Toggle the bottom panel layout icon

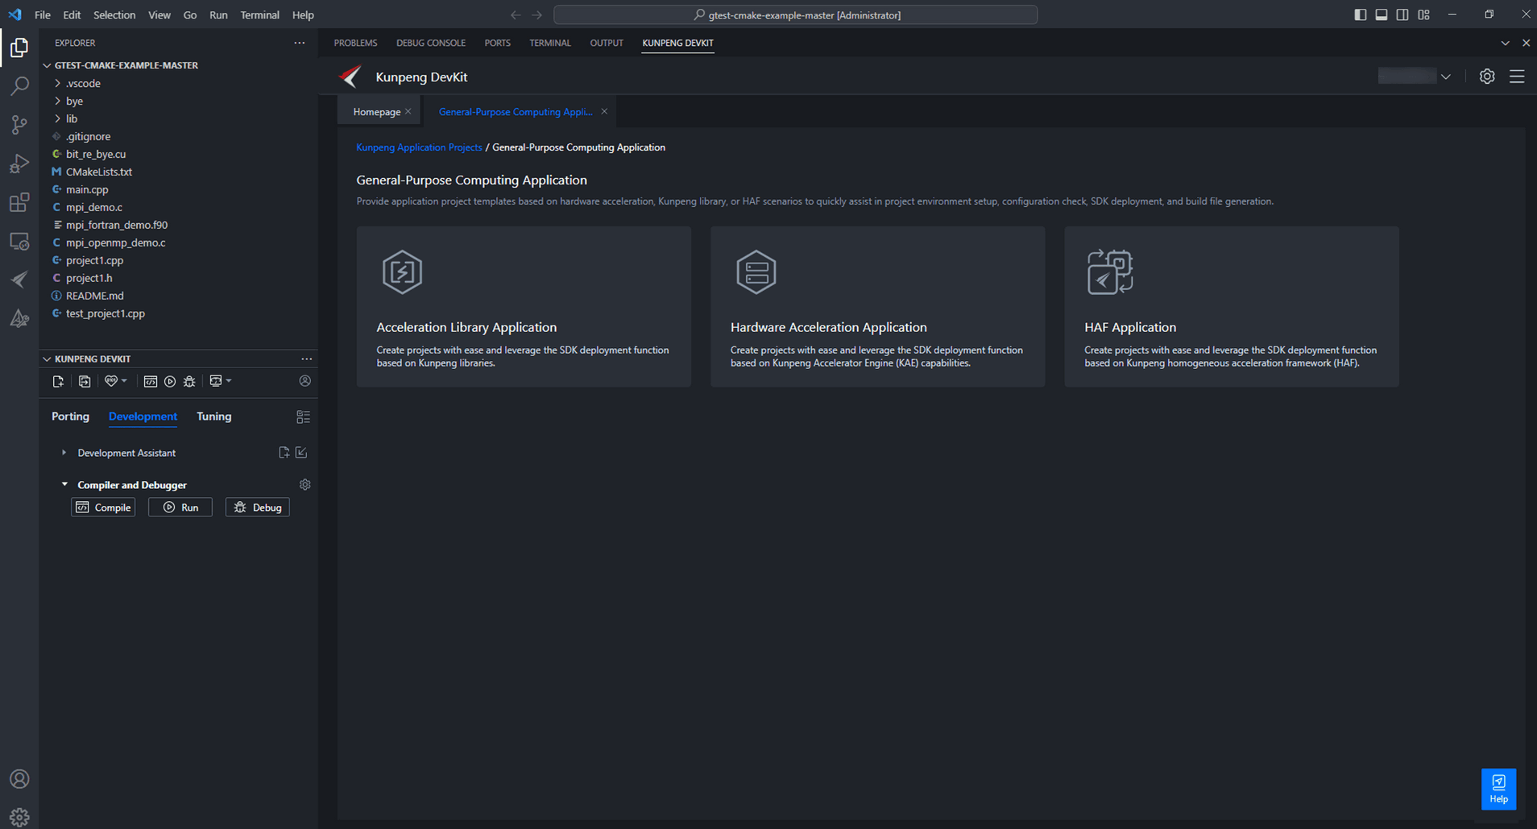tap(1382, 15)
